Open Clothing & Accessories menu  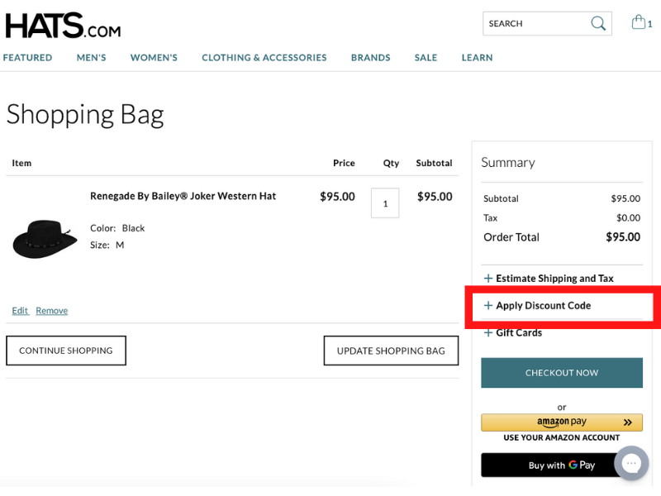264,58
